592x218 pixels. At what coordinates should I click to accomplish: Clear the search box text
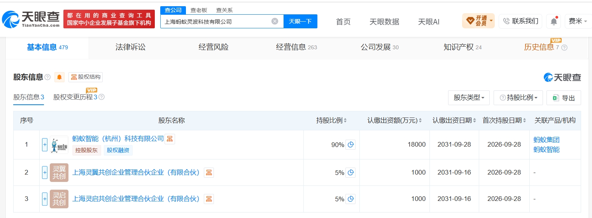(x=275, y=21)
